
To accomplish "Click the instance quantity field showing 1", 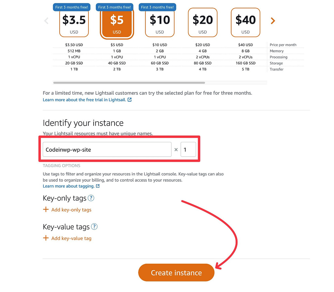I will [188, 149].
